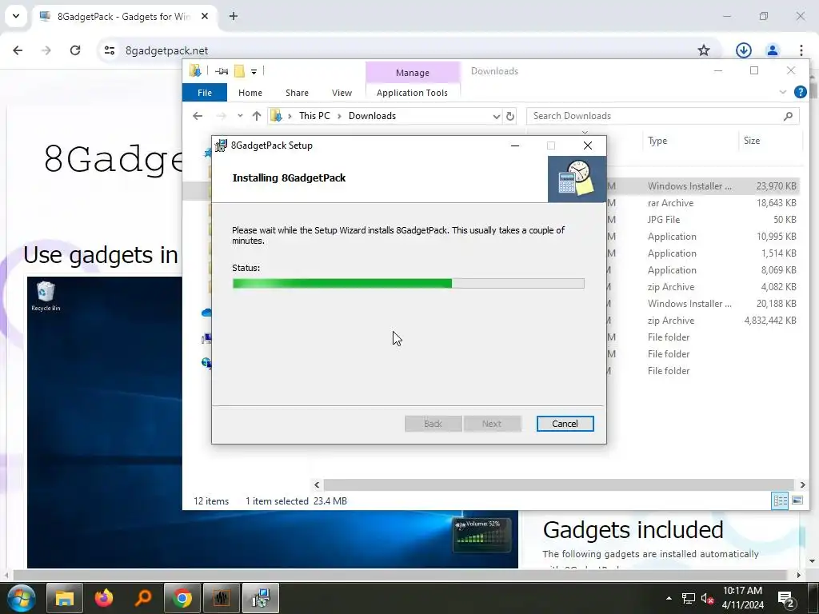
Task: Click This PC in the address path
Action: pos(314,116)
